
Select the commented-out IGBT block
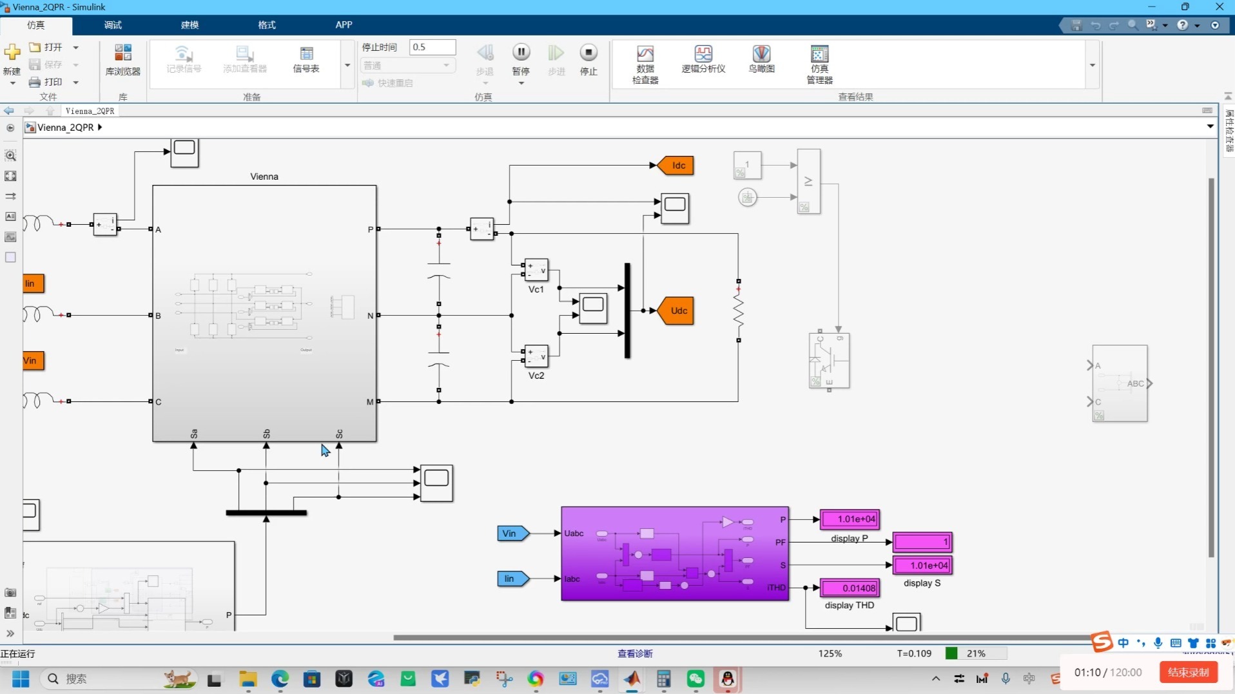click(x=829, y=360)
